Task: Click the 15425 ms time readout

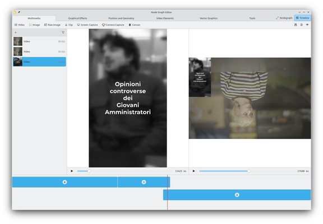Action: [x=181, y=171]
